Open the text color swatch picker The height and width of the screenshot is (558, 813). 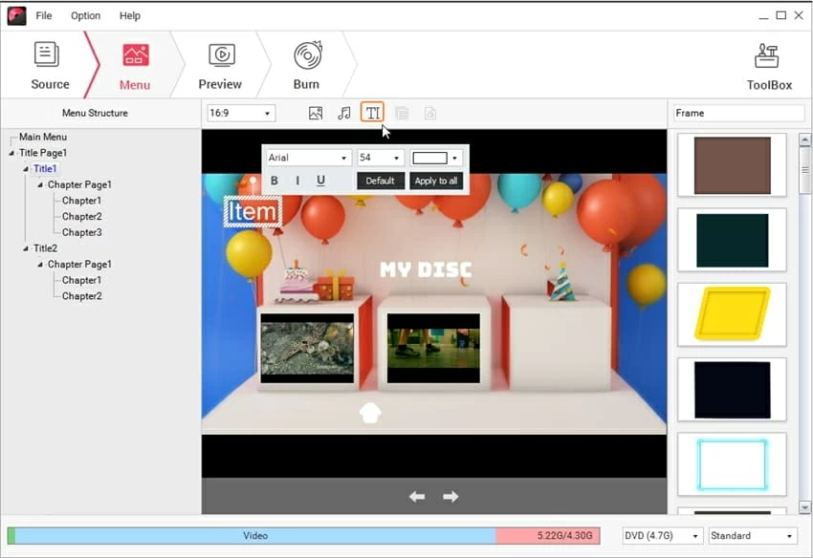(x=436, y=158)
